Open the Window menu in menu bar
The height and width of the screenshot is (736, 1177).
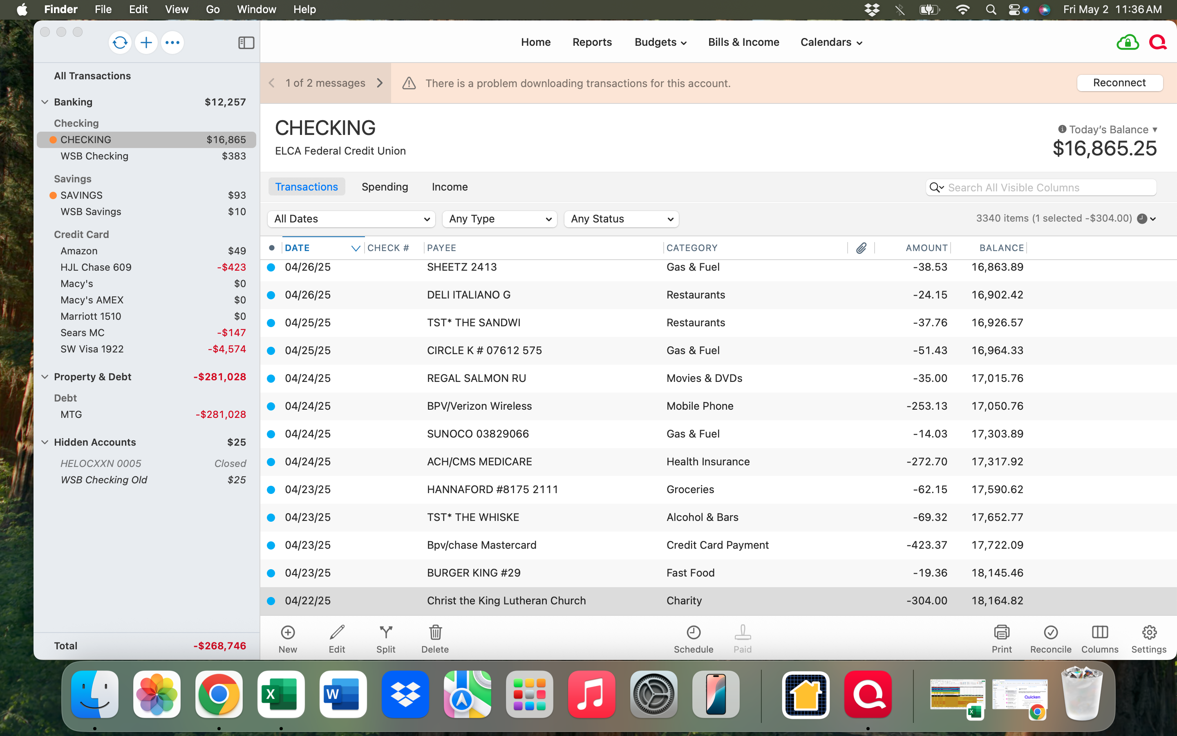256,9
